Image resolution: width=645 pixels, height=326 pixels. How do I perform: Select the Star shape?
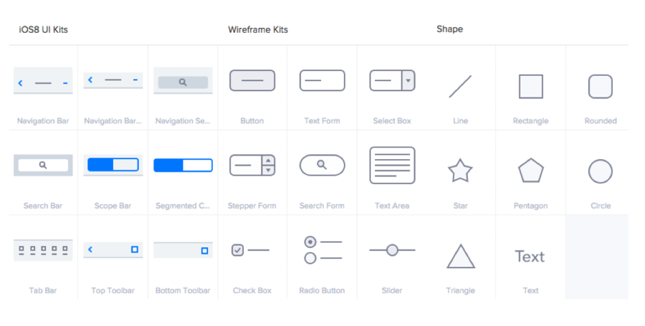[461, 172]
